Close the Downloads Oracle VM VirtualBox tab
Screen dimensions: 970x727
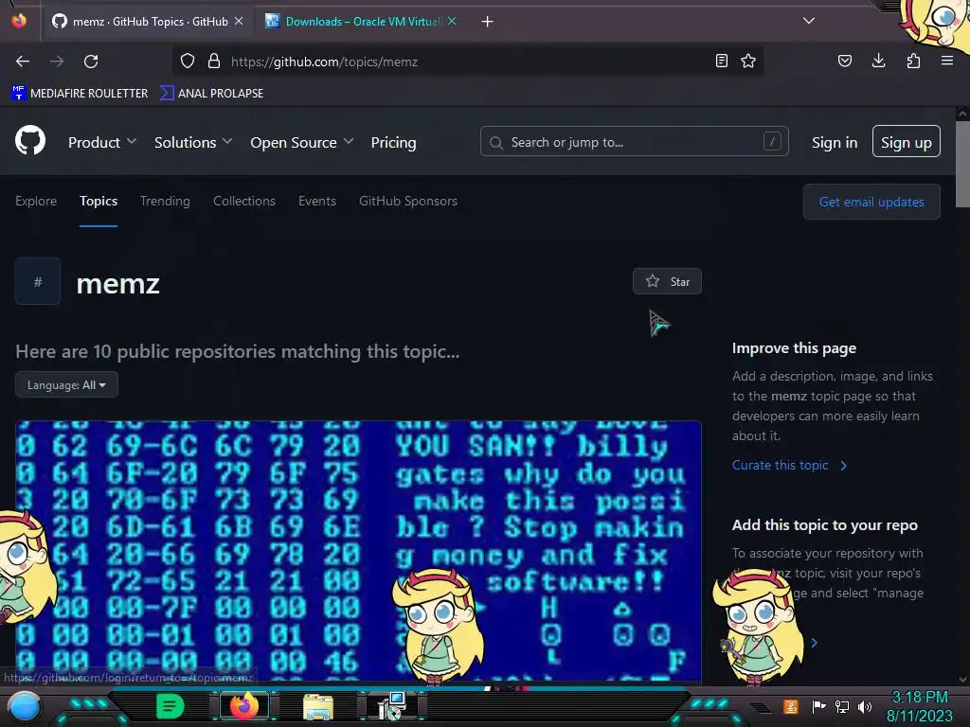point(452,21)
